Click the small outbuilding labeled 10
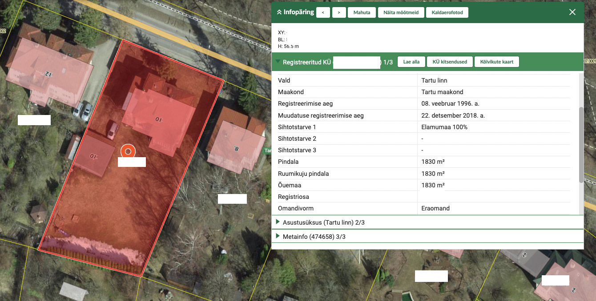Image resolution: width=596 pixels, height=301 pixels. [x=93, y=156]
